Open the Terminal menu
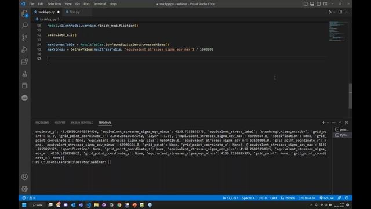 coord(99,4)
